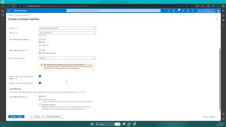Open Edge browser from taskbar

pos(129,124)
